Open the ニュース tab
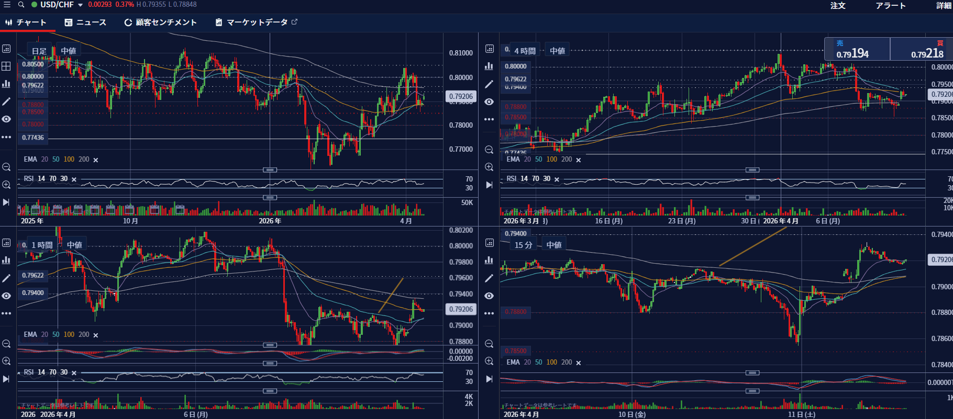953x419 pixels. click(x=85, y=22)
